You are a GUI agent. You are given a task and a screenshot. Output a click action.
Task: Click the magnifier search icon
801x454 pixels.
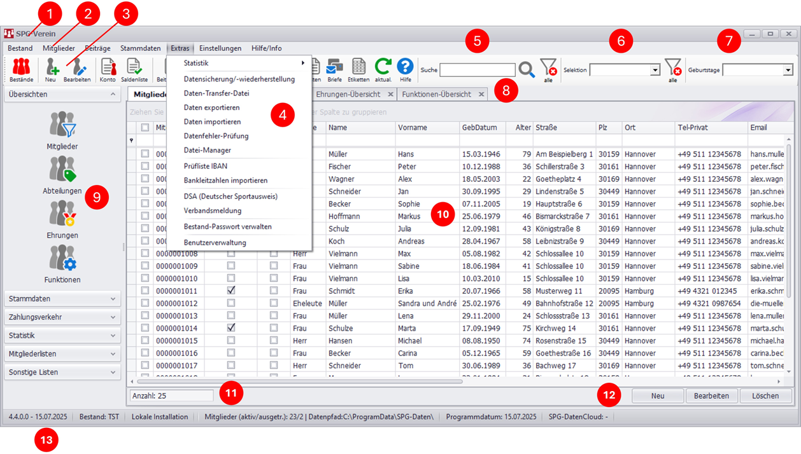527,69
